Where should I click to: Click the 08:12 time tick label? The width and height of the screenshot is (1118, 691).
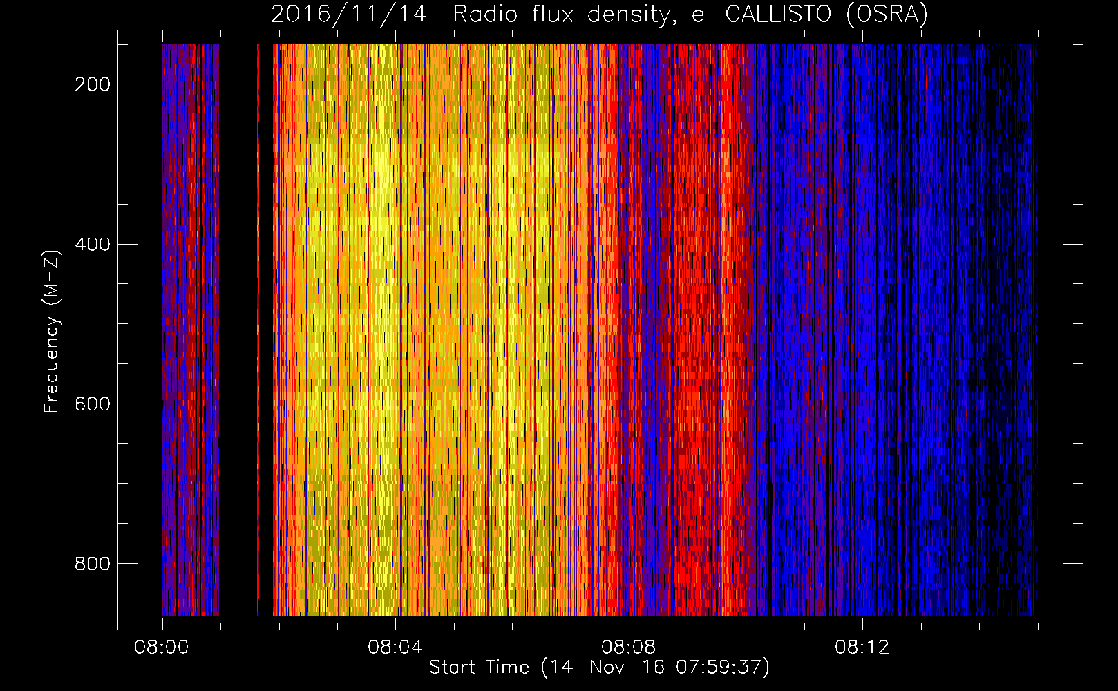[862, 647]
